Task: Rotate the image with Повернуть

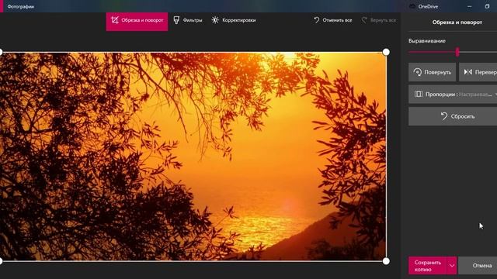Action: [432, 72]
